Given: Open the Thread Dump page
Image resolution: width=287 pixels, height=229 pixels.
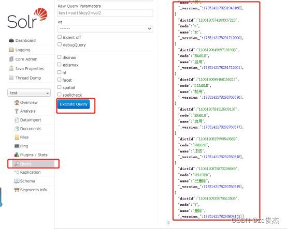Looking at the screenshot, I should [28, 78].
